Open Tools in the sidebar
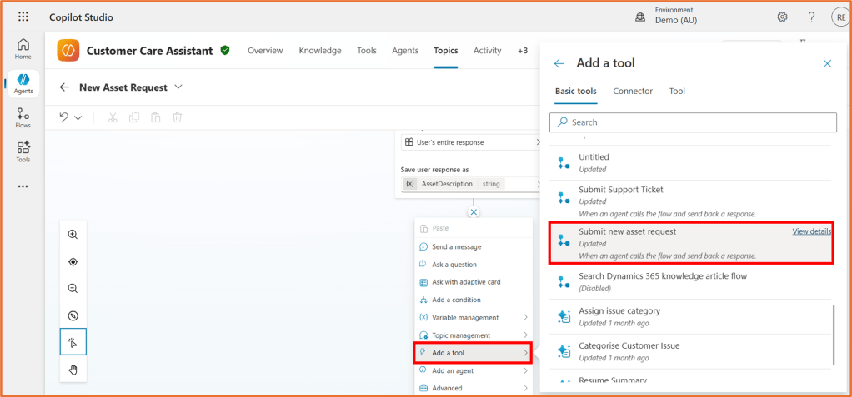This screenshot has width=852, height=397. coord(23,151)
